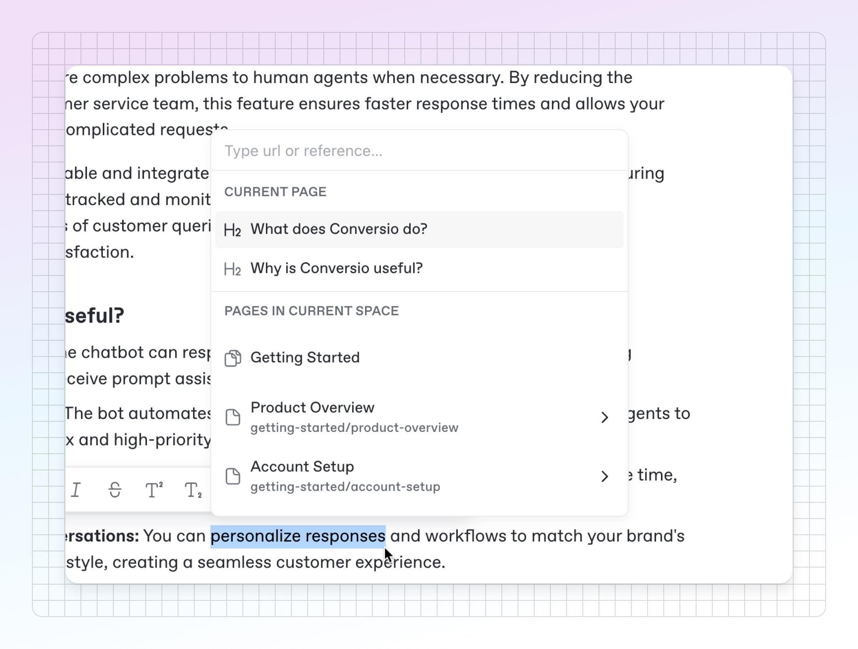Click the highlighted 'personalize responses' text
858x649 pixels.
(298, 536)
